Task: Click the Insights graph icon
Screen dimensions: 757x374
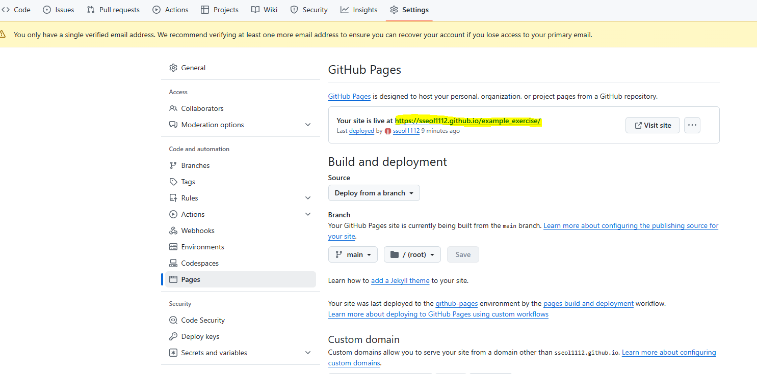Action: [x=345, y=10]
